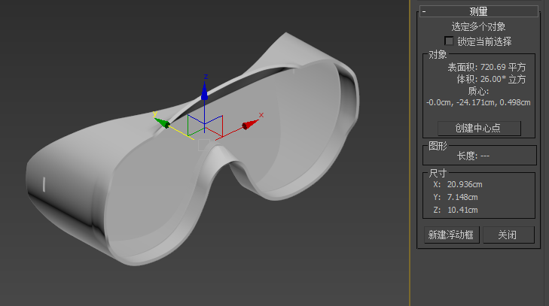The width and height of the screenshot is (549, 306).
Task: Click the green Y-axis arrow of the gizmo
Action: 161,123
